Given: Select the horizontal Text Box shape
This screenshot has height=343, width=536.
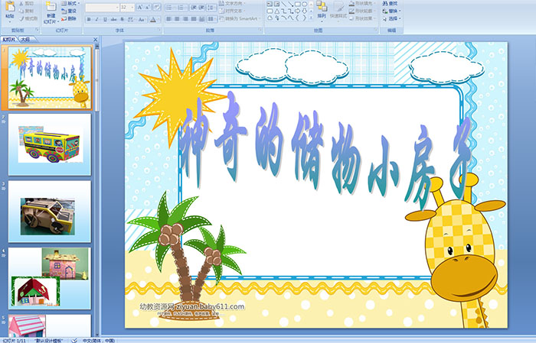Looking at the screenshot, I should pyautogui.click(x=270, y=4).
